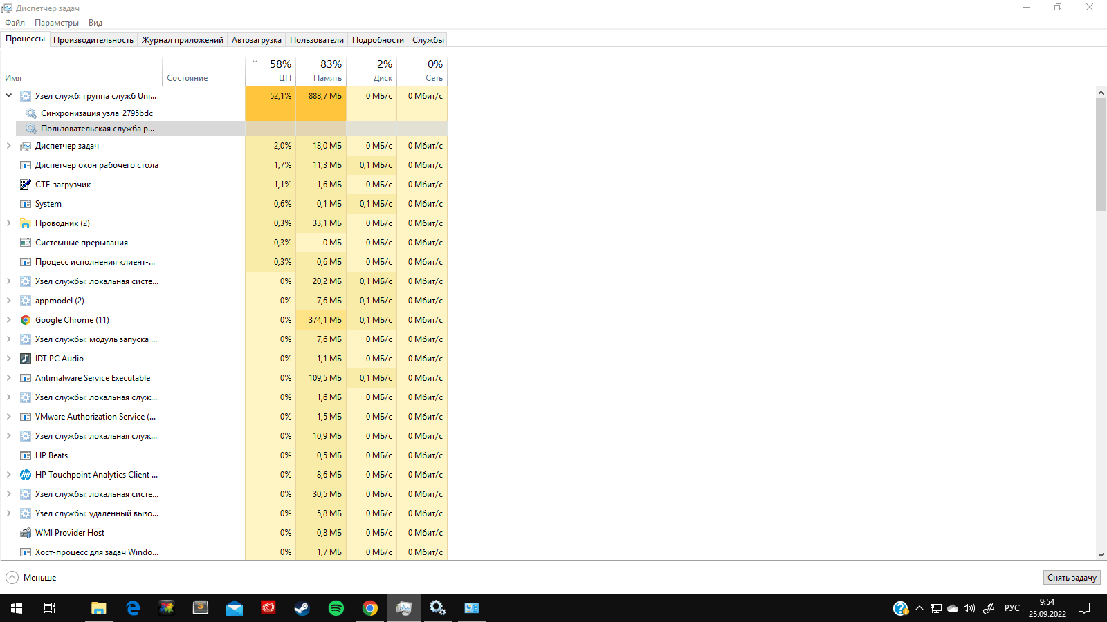
Task: Click the Google Chrome process icon
Action: pos(26,320)
